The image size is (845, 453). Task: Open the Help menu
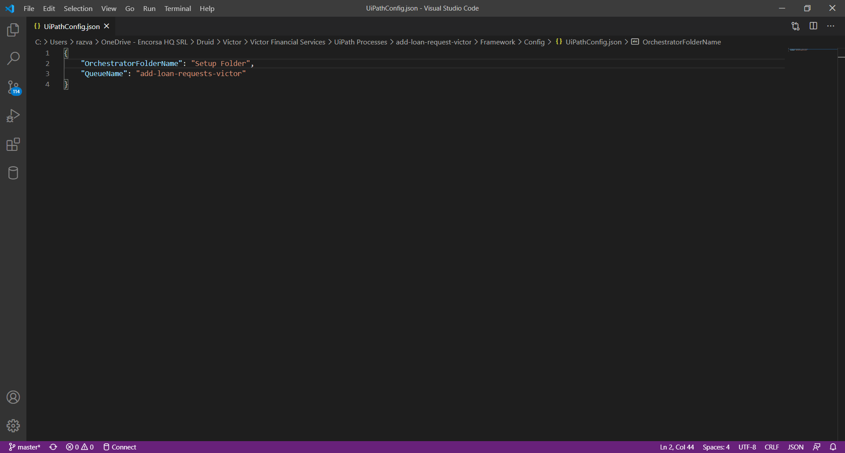click(x=207, y=8)
